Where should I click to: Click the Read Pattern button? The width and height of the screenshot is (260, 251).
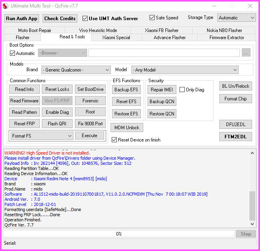point(24,112)
